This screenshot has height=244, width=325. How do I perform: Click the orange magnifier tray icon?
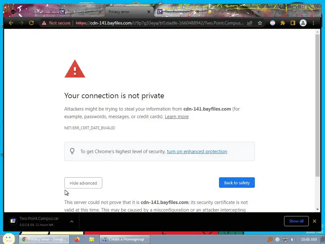click(x=270, y=240)
